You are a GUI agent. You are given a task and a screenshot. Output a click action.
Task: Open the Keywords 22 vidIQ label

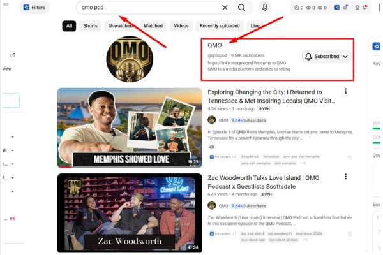[x=223, y=234]
